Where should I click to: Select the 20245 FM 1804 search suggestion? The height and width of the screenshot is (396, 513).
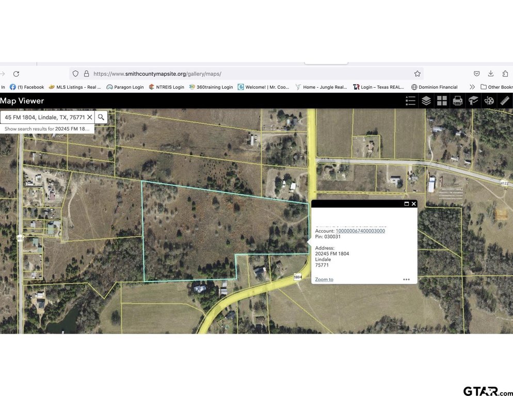click(47, 129)
